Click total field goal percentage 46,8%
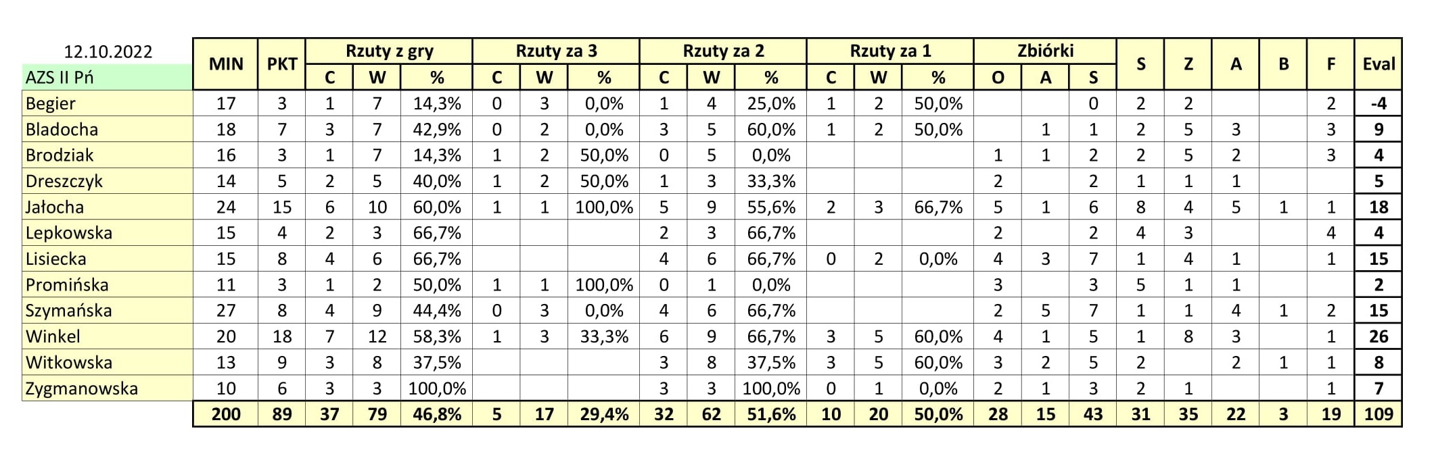Screen dimensions: 1434x458 click(x=437, y=414)
